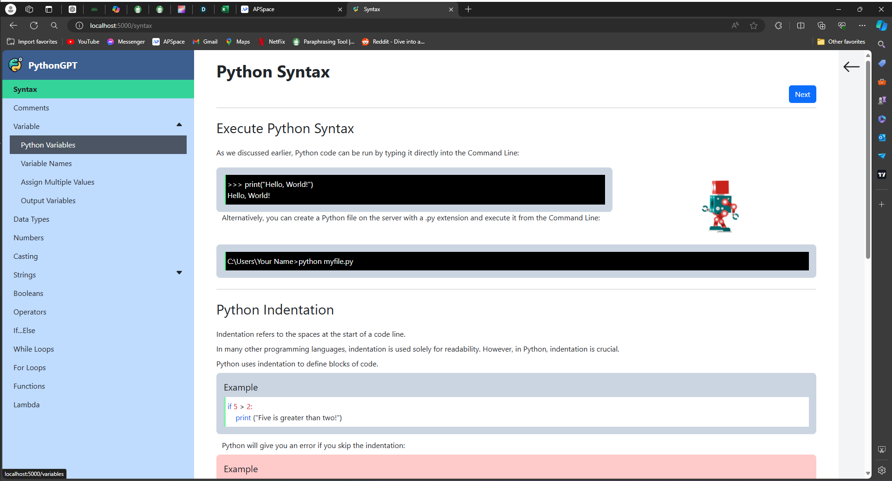The image size is (892, 481).
Task: Open the Variable Names link
Action: pyautogui.click(x=46, y=163)
